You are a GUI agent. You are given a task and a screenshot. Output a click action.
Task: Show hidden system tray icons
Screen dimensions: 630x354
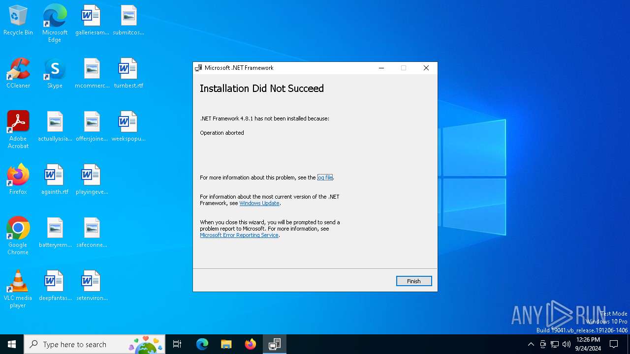click(531, 344)
